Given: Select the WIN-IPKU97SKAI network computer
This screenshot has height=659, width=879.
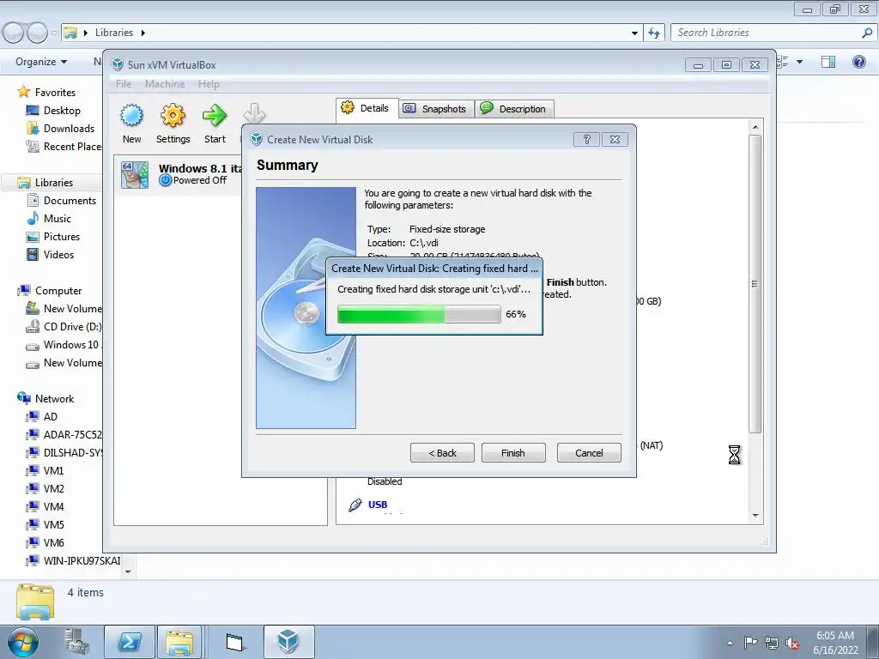Looking at the screenshot, I should tap(82, 560).
